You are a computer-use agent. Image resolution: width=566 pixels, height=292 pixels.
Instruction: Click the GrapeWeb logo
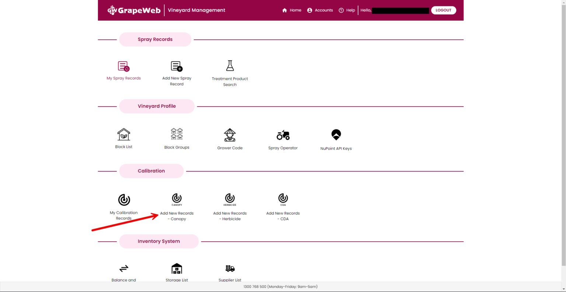tap(134, 10)
